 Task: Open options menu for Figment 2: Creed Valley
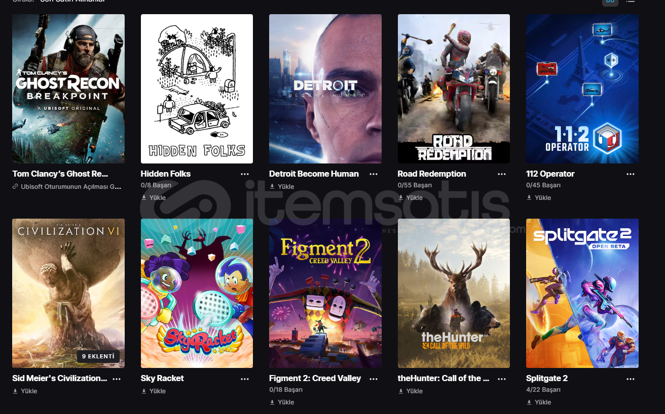coord(374,379)
